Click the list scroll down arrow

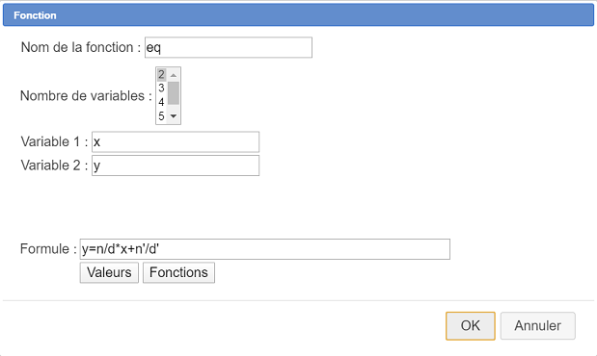pos(174,115)
